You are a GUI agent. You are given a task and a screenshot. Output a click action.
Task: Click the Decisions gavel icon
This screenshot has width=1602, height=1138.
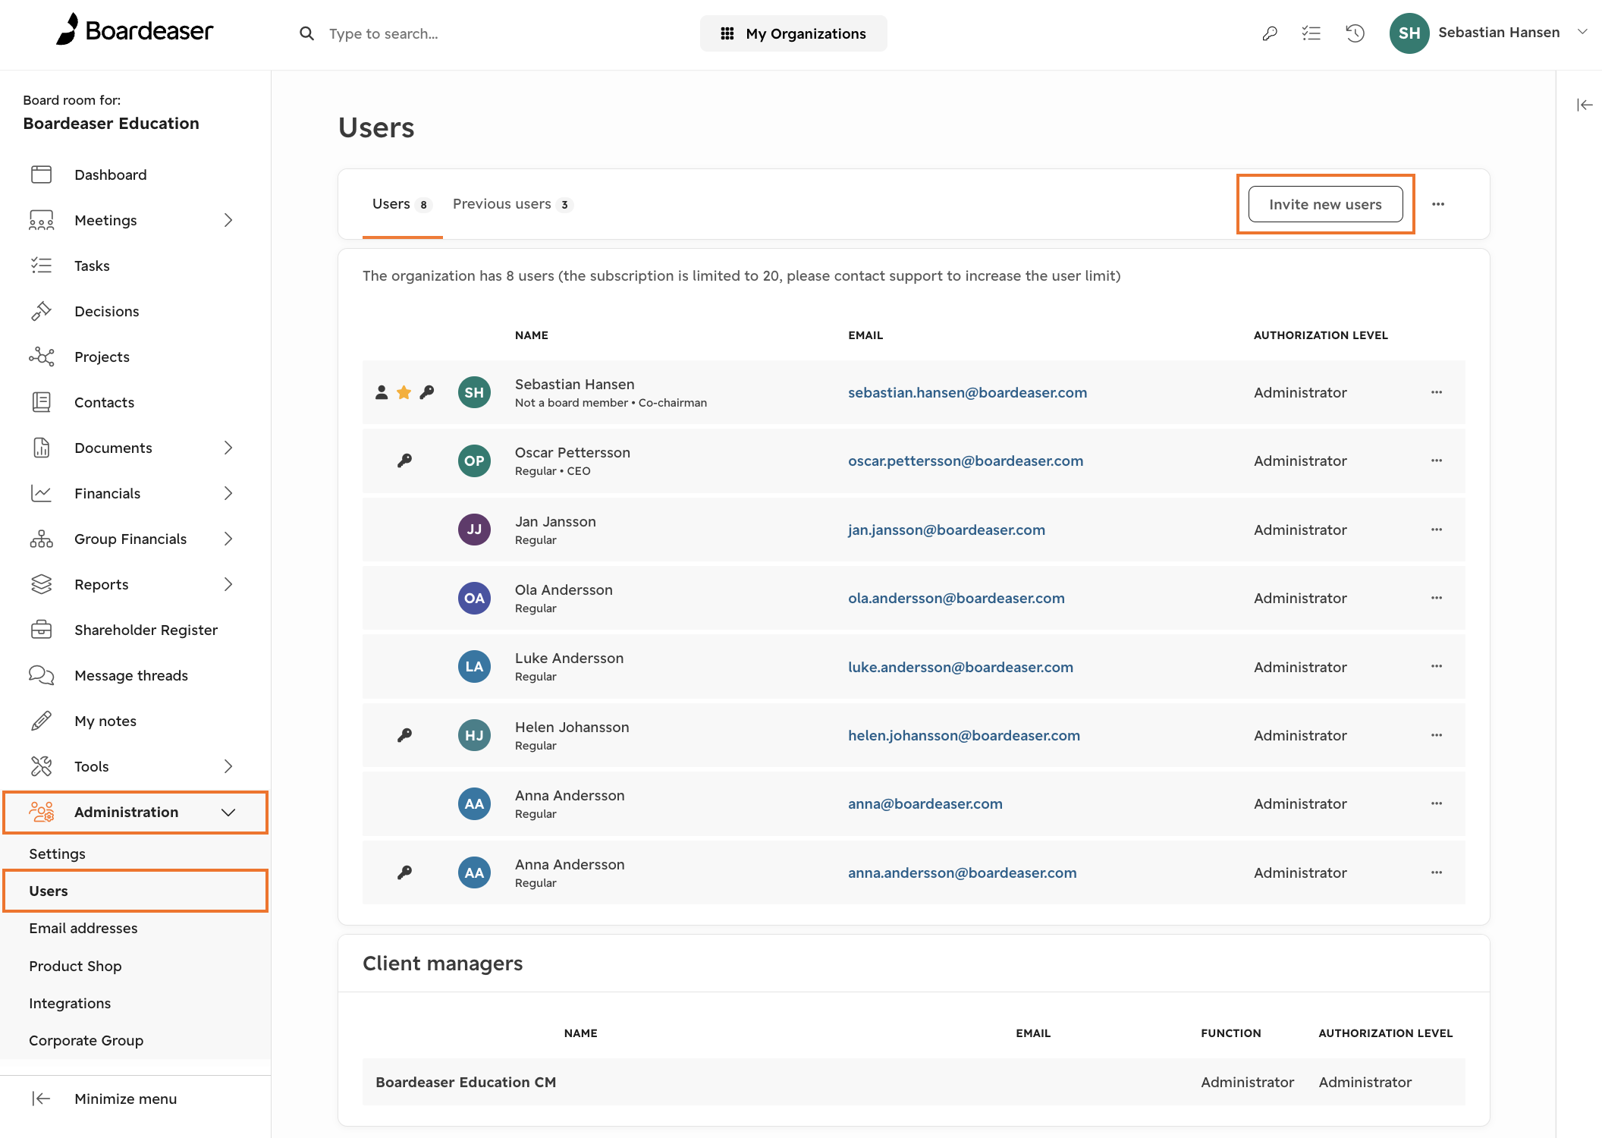42,311
